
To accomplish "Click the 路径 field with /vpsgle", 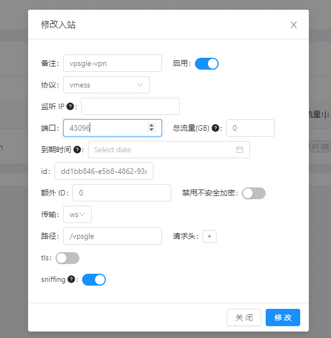I will [x=112, y=236].
